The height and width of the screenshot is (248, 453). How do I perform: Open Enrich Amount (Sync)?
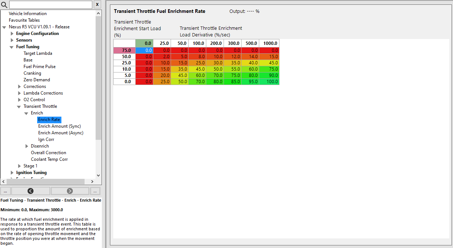point(60,126)
